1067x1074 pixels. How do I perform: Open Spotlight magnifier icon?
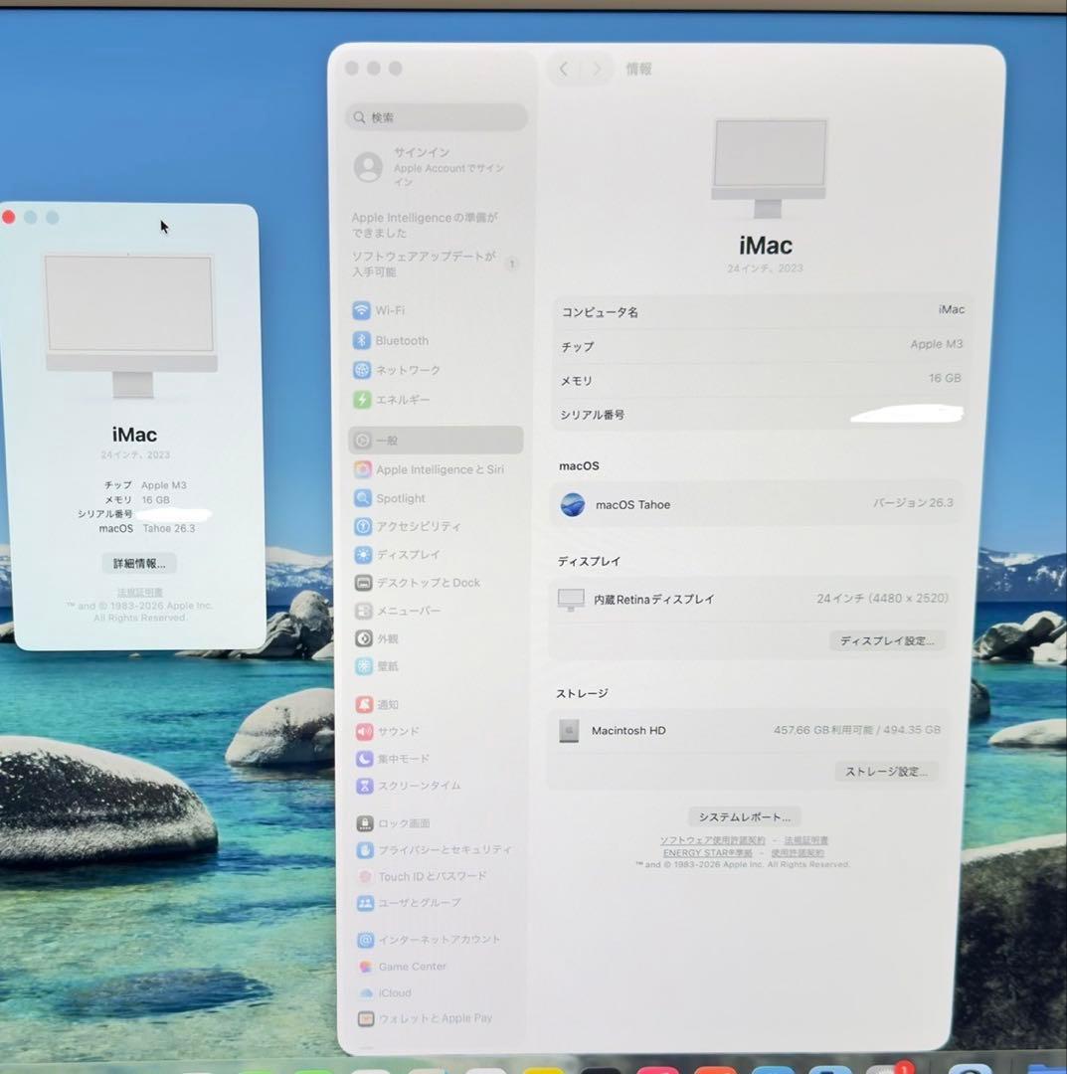[363, 498]
